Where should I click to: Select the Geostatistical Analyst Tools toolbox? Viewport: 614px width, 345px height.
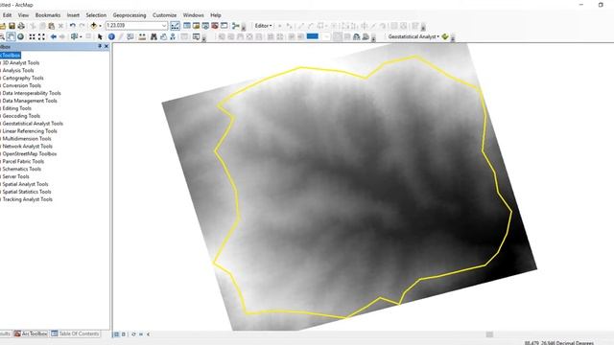click(33, 124)
